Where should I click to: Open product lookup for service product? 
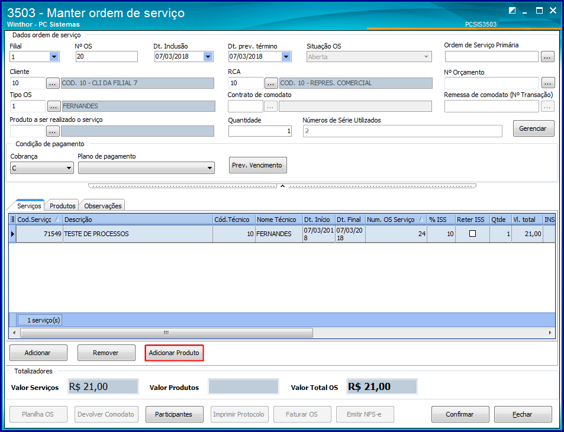[x=53, y=131]
